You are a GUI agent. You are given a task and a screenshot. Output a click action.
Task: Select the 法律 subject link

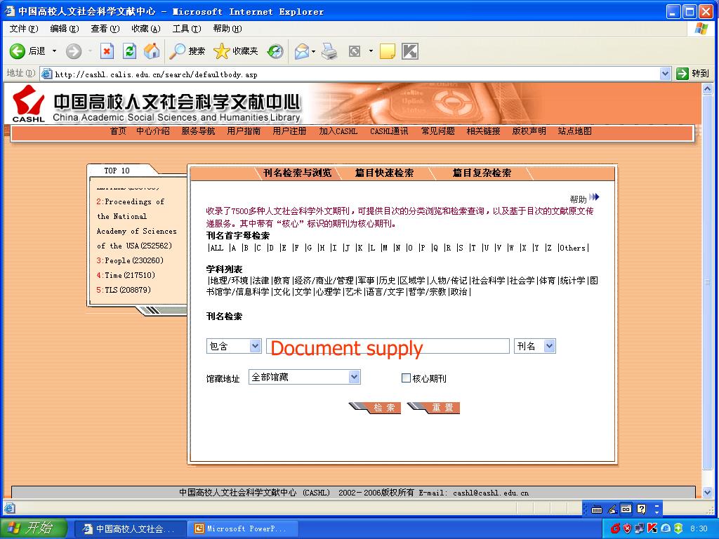pyautogui.click(x=261, y=281)
